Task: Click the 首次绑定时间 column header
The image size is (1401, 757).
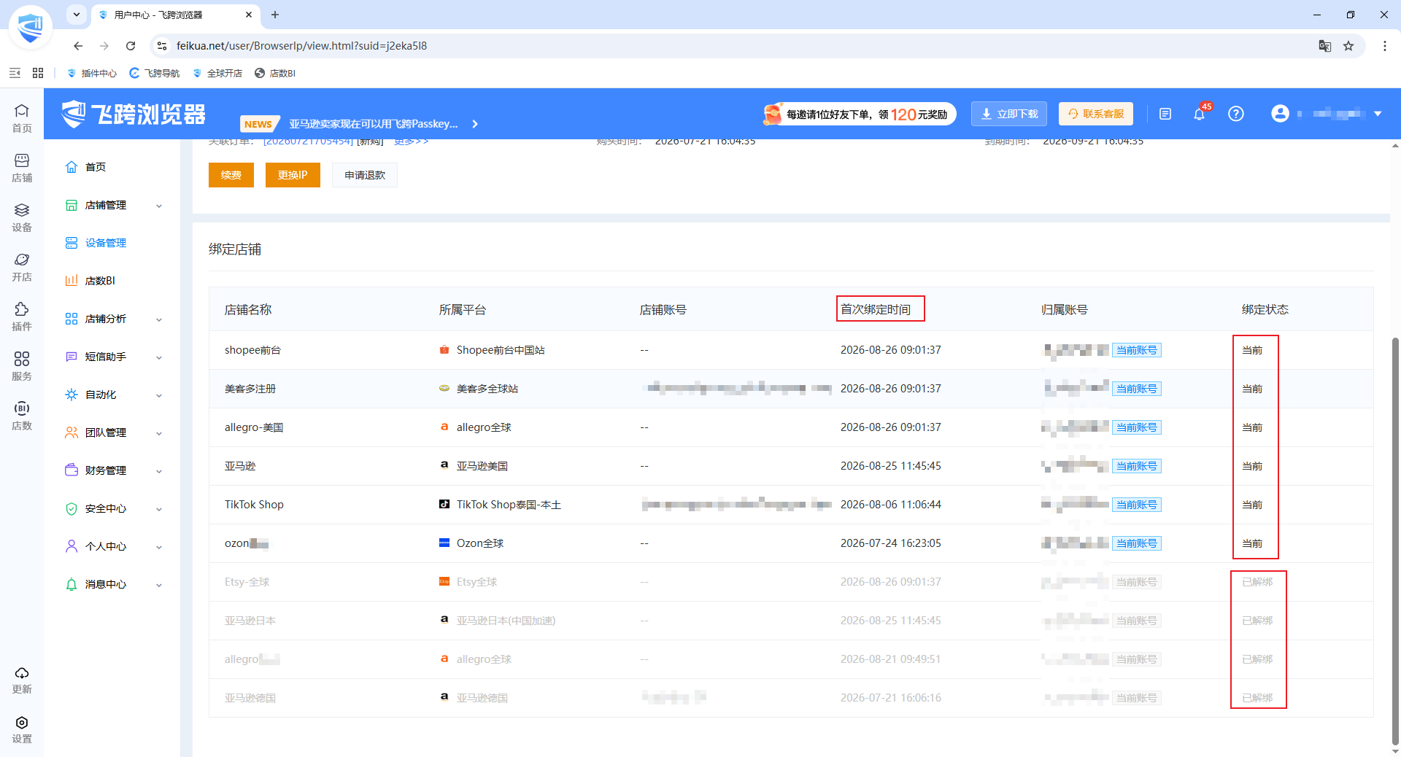Action: tap(876, 309)
